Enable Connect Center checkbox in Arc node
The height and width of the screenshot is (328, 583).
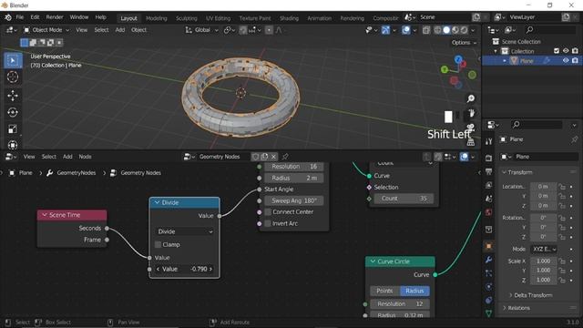point(268,212)
